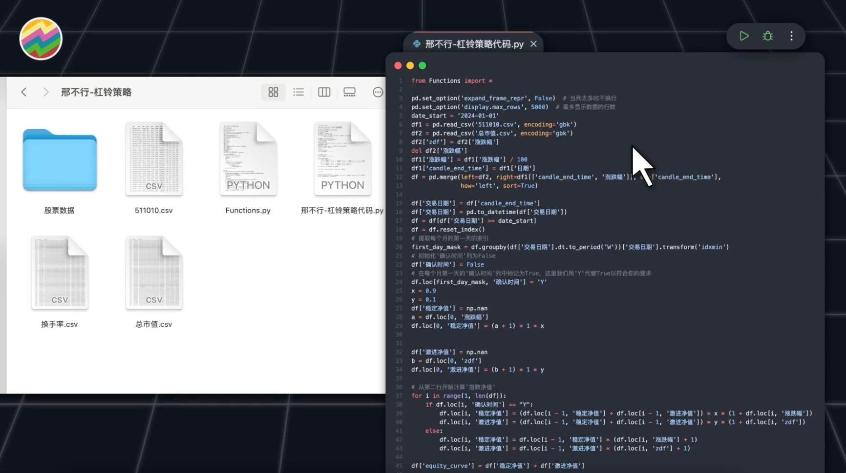Run the Python script with play button
Screen dimensions: 846x473
pos(744,36)
